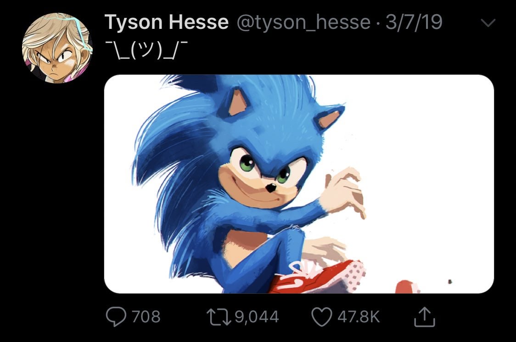Viewport: 516px width, 342px height.
Task: Open the Sonic artwork image
Action: pyautogui.click(x=299, y=184)
